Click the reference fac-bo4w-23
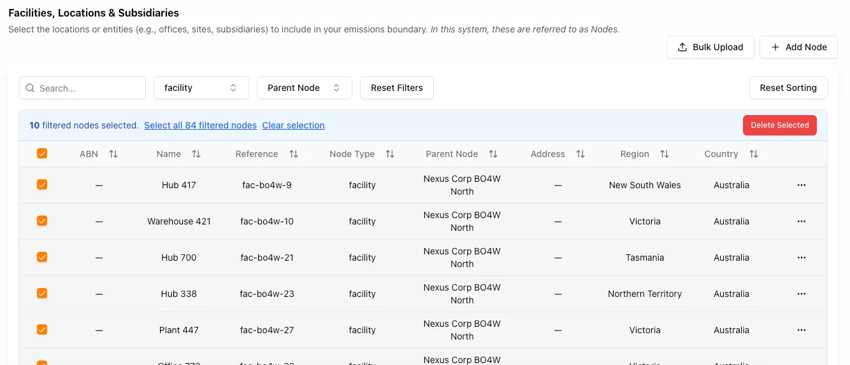This screenshot has width=850, height=365. 267,294
